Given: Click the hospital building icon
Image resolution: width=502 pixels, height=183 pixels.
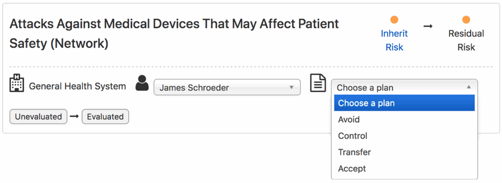Looking at the screenshot, I should [17, 83].
